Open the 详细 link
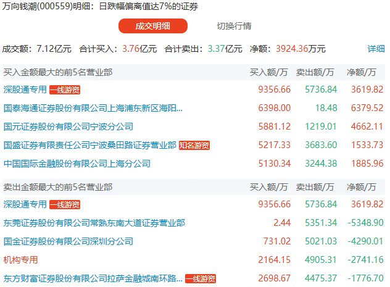Image resolution: width=390 pixels, height=287 pixels. (376, 49)
